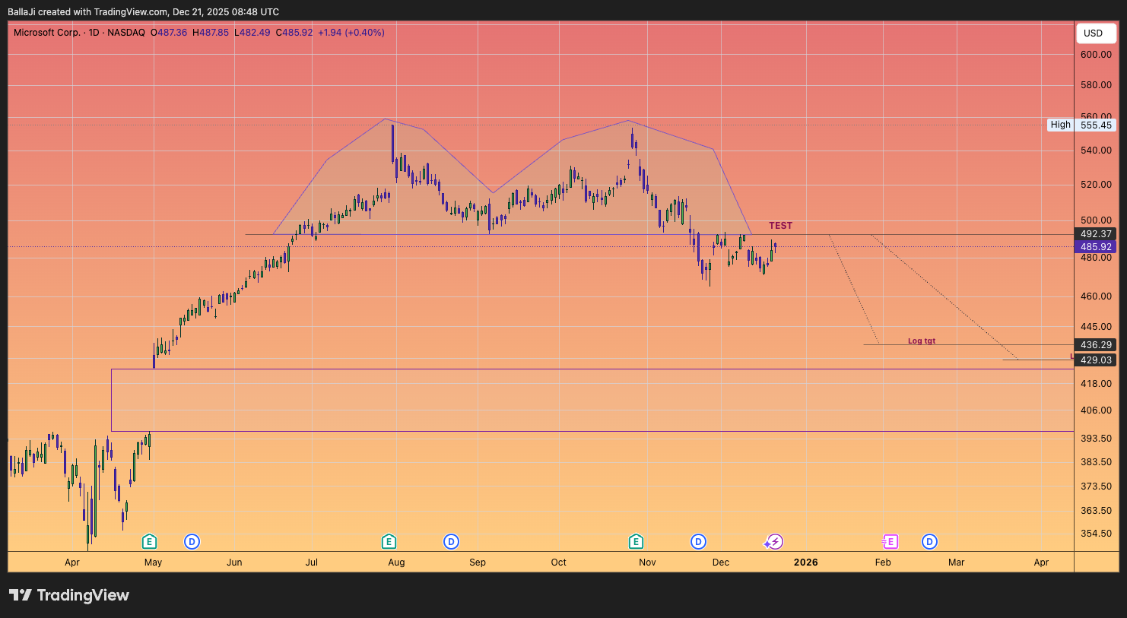
Task: Click the purple lightning event icon in December
Action: pyautogui.click(x=773, y=541)
